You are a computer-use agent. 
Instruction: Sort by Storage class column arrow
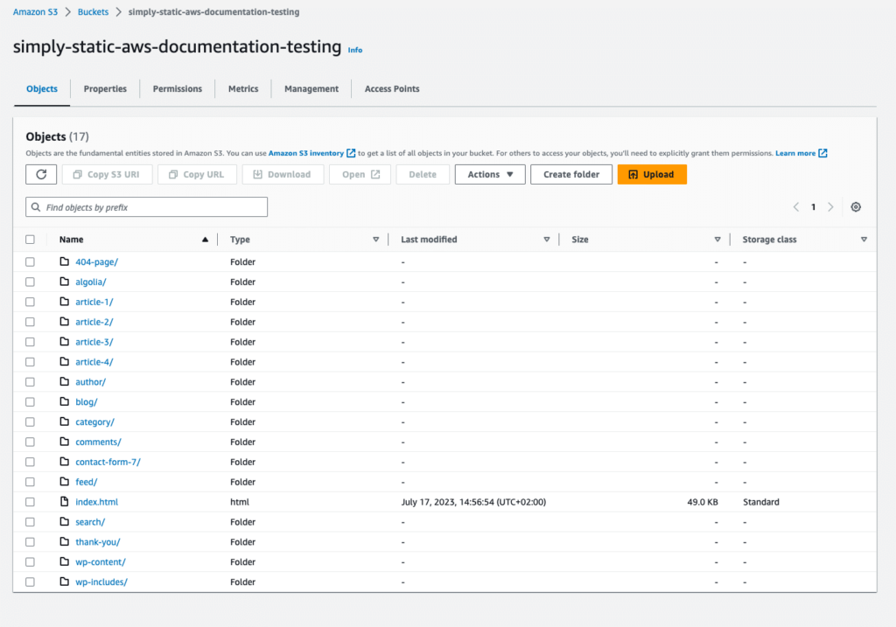pyautogui.click(x=864, y=240)
